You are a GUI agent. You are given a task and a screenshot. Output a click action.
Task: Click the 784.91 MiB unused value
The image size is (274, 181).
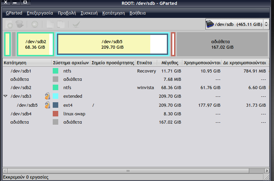[x=255, y=71]
